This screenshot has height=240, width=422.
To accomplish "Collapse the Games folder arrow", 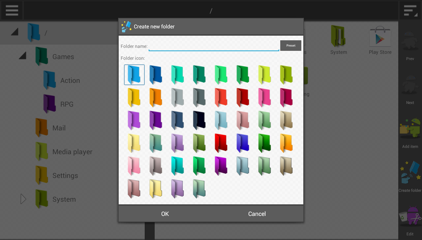I will click(22, 56).
